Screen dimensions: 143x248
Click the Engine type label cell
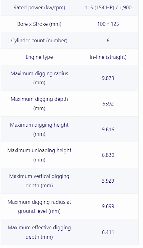pyautogui.click(x=39, y=57)
